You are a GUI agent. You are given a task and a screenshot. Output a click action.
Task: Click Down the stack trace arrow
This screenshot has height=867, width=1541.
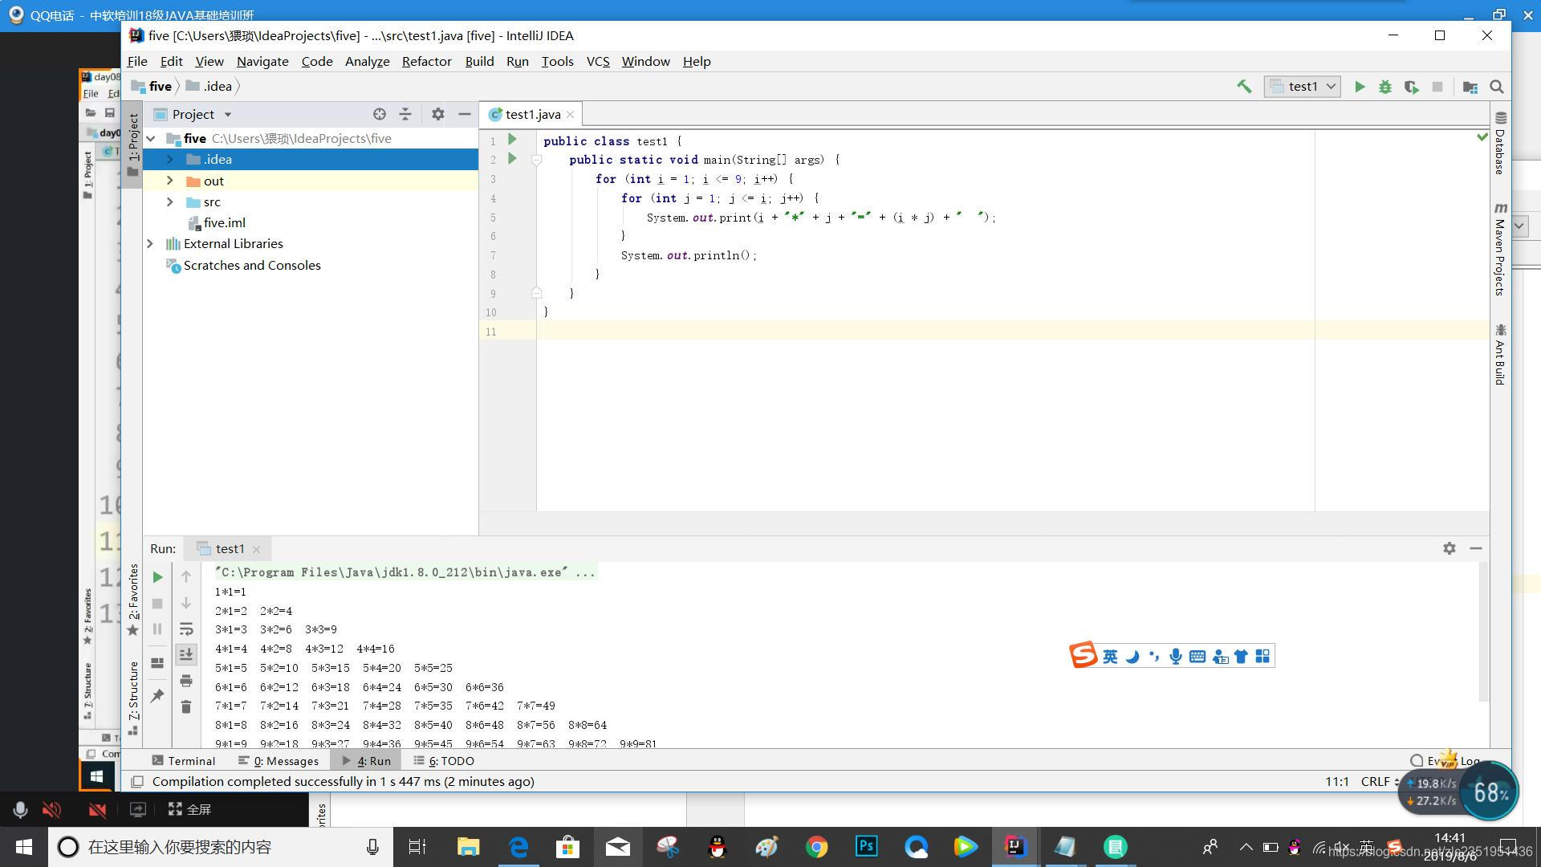pyautogui.click(x=186, y=603)
